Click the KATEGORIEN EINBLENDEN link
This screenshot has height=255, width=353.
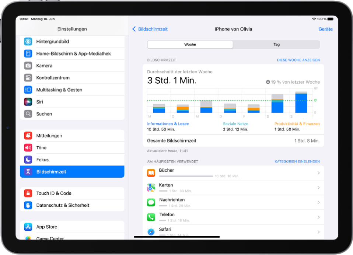pos(297,161)
